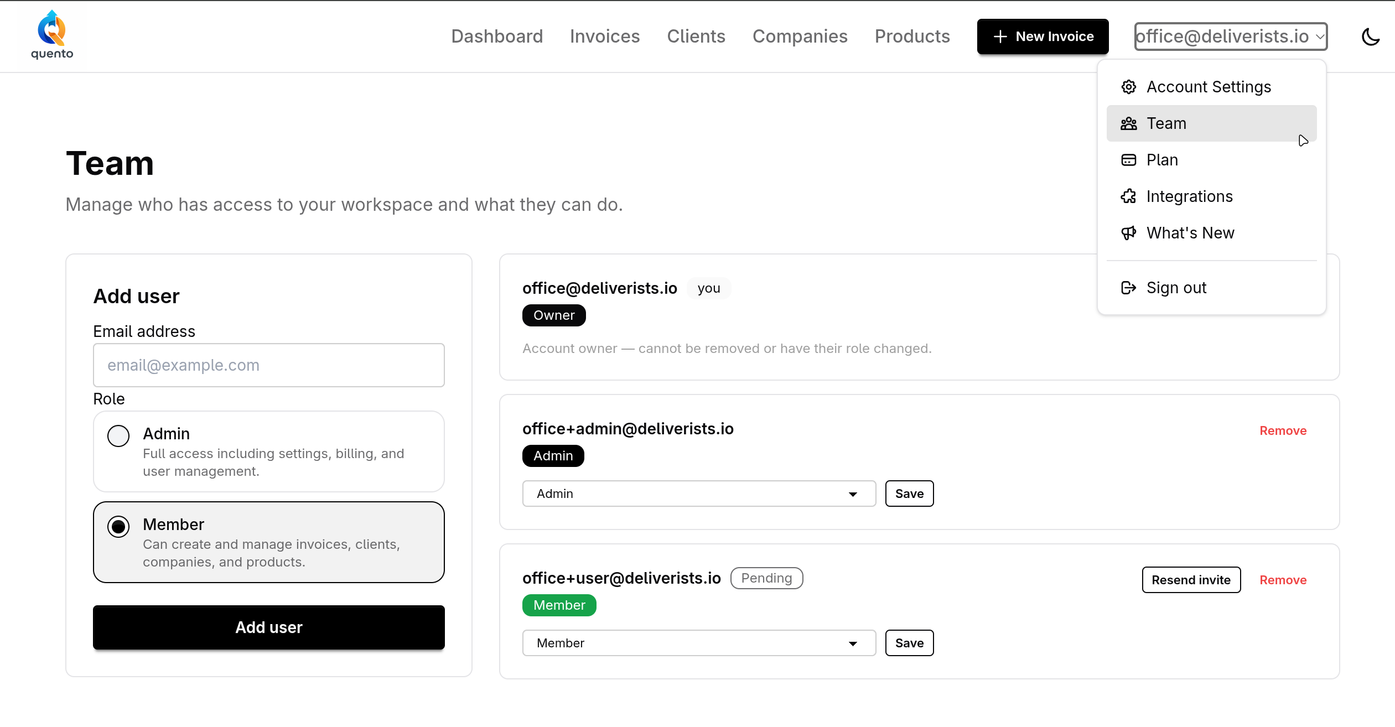The height and width of the screenshot is (727, 1395).
Task: Click the Owner badge
Action: pos(554,315)
